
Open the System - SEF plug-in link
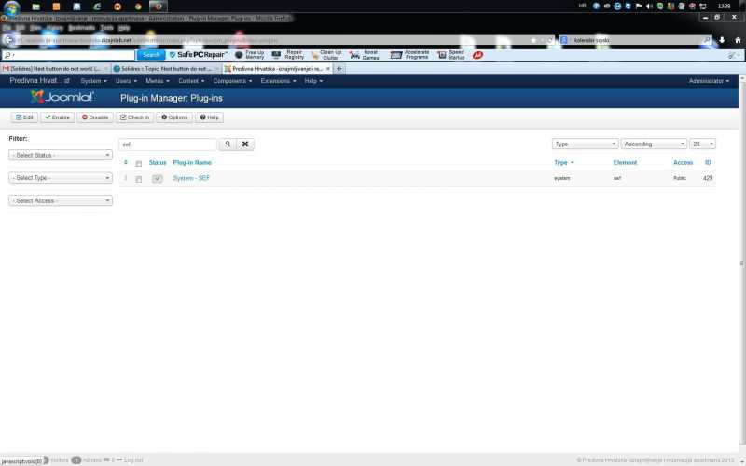pos(191,178)
